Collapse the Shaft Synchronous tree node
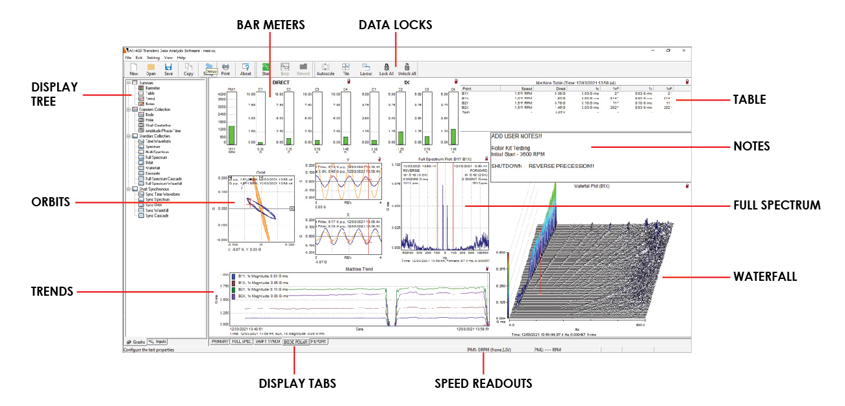The height and width of the screenshot is (406, 845). [129, 189]
